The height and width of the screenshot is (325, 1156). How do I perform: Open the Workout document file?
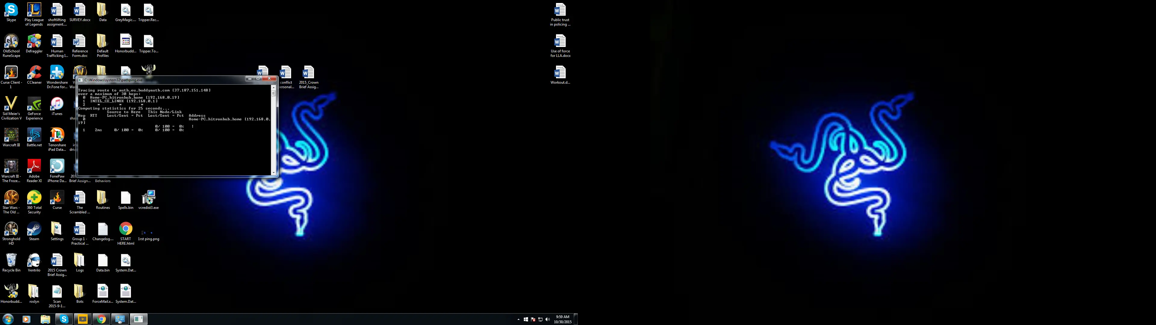click(x=560, y=75)
